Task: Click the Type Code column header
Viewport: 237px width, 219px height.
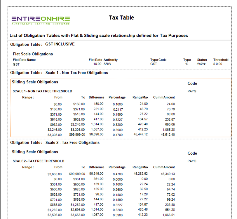Action: point(158,60)
